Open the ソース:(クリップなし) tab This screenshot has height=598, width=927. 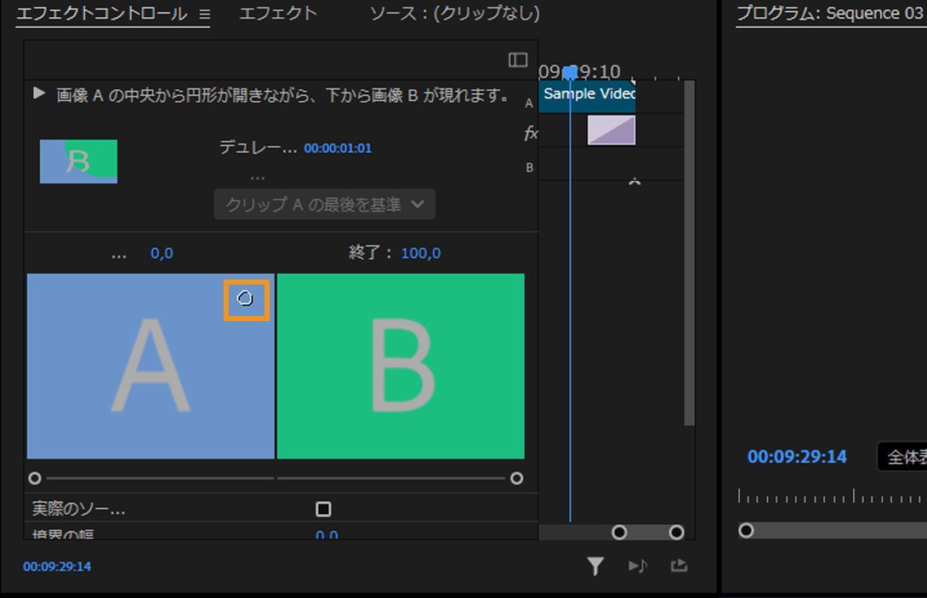point(455,14)
